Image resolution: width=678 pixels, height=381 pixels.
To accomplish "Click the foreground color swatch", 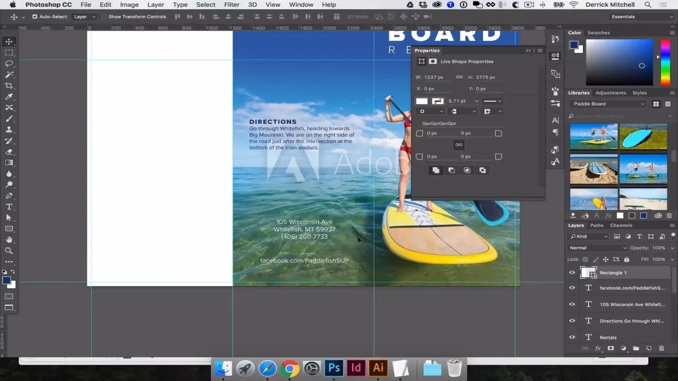I will [5, 279].
